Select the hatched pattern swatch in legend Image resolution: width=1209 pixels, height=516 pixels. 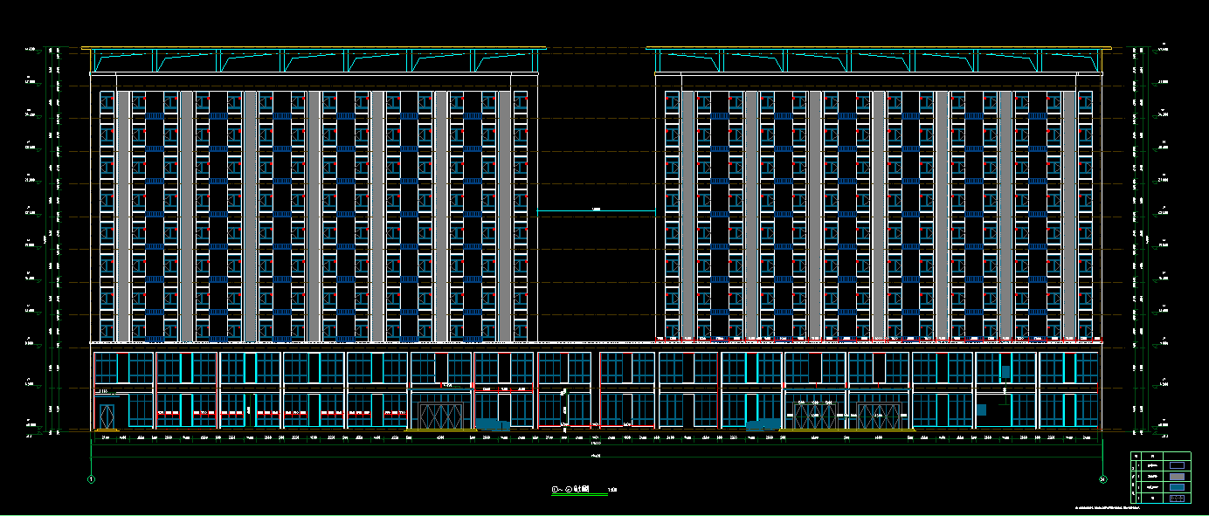(1177, 498)
